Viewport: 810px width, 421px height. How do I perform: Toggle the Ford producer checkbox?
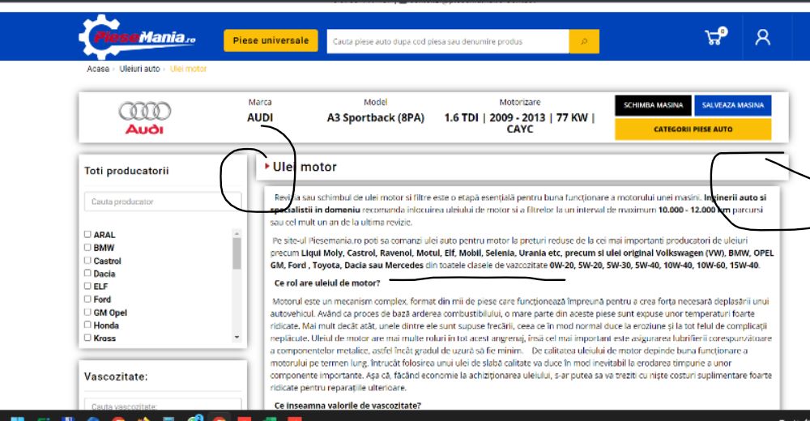click(87, 299)
